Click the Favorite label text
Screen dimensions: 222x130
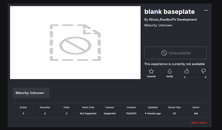[151, 77]
